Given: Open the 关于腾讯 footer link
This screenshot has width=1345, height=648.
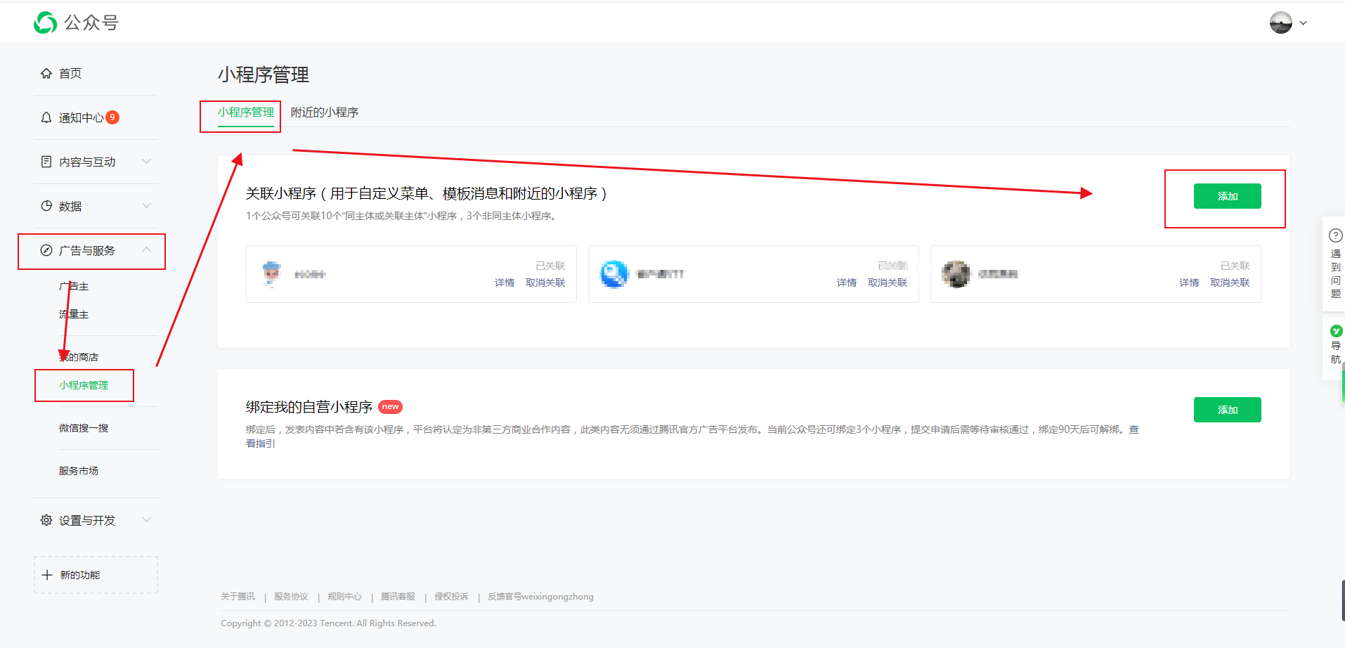Looking at the screenshot, I should (238, 597).
